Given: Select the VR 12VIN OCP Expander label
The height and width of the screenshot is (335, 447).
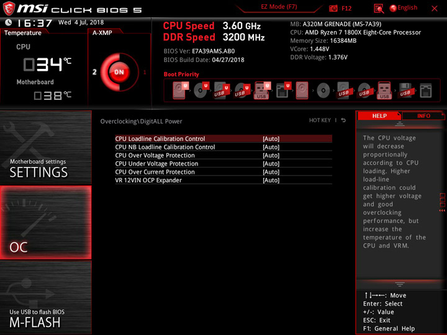Looking at the screenshot, I should tap(148, 180).
